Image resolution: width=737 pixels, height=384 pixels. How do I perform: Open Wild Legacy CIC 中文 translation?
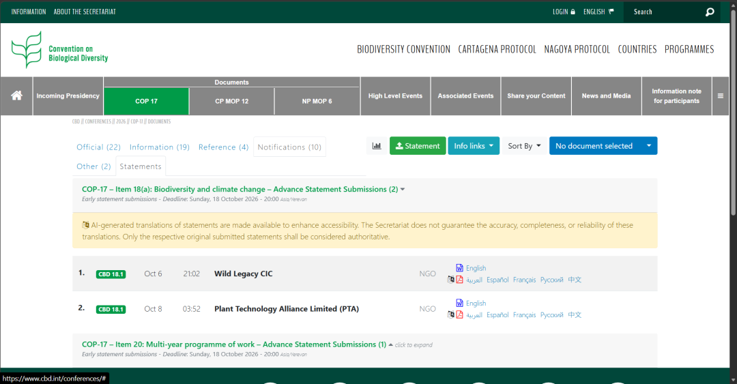coord(575,280)
